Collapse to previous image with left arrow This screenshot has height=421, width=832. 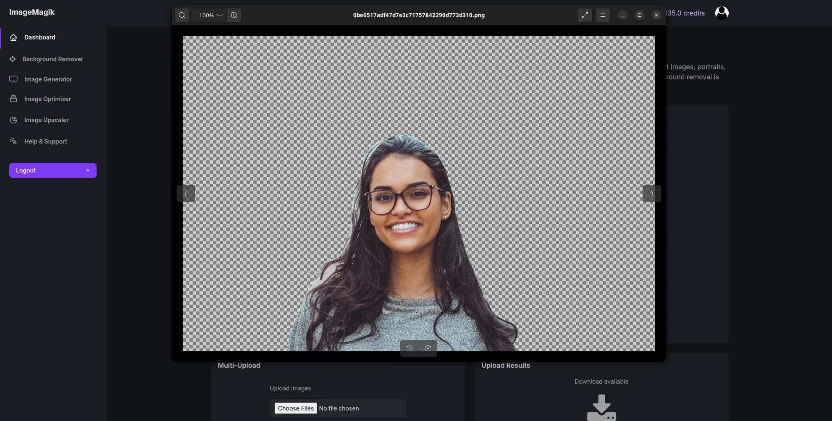tap(186, 193)
